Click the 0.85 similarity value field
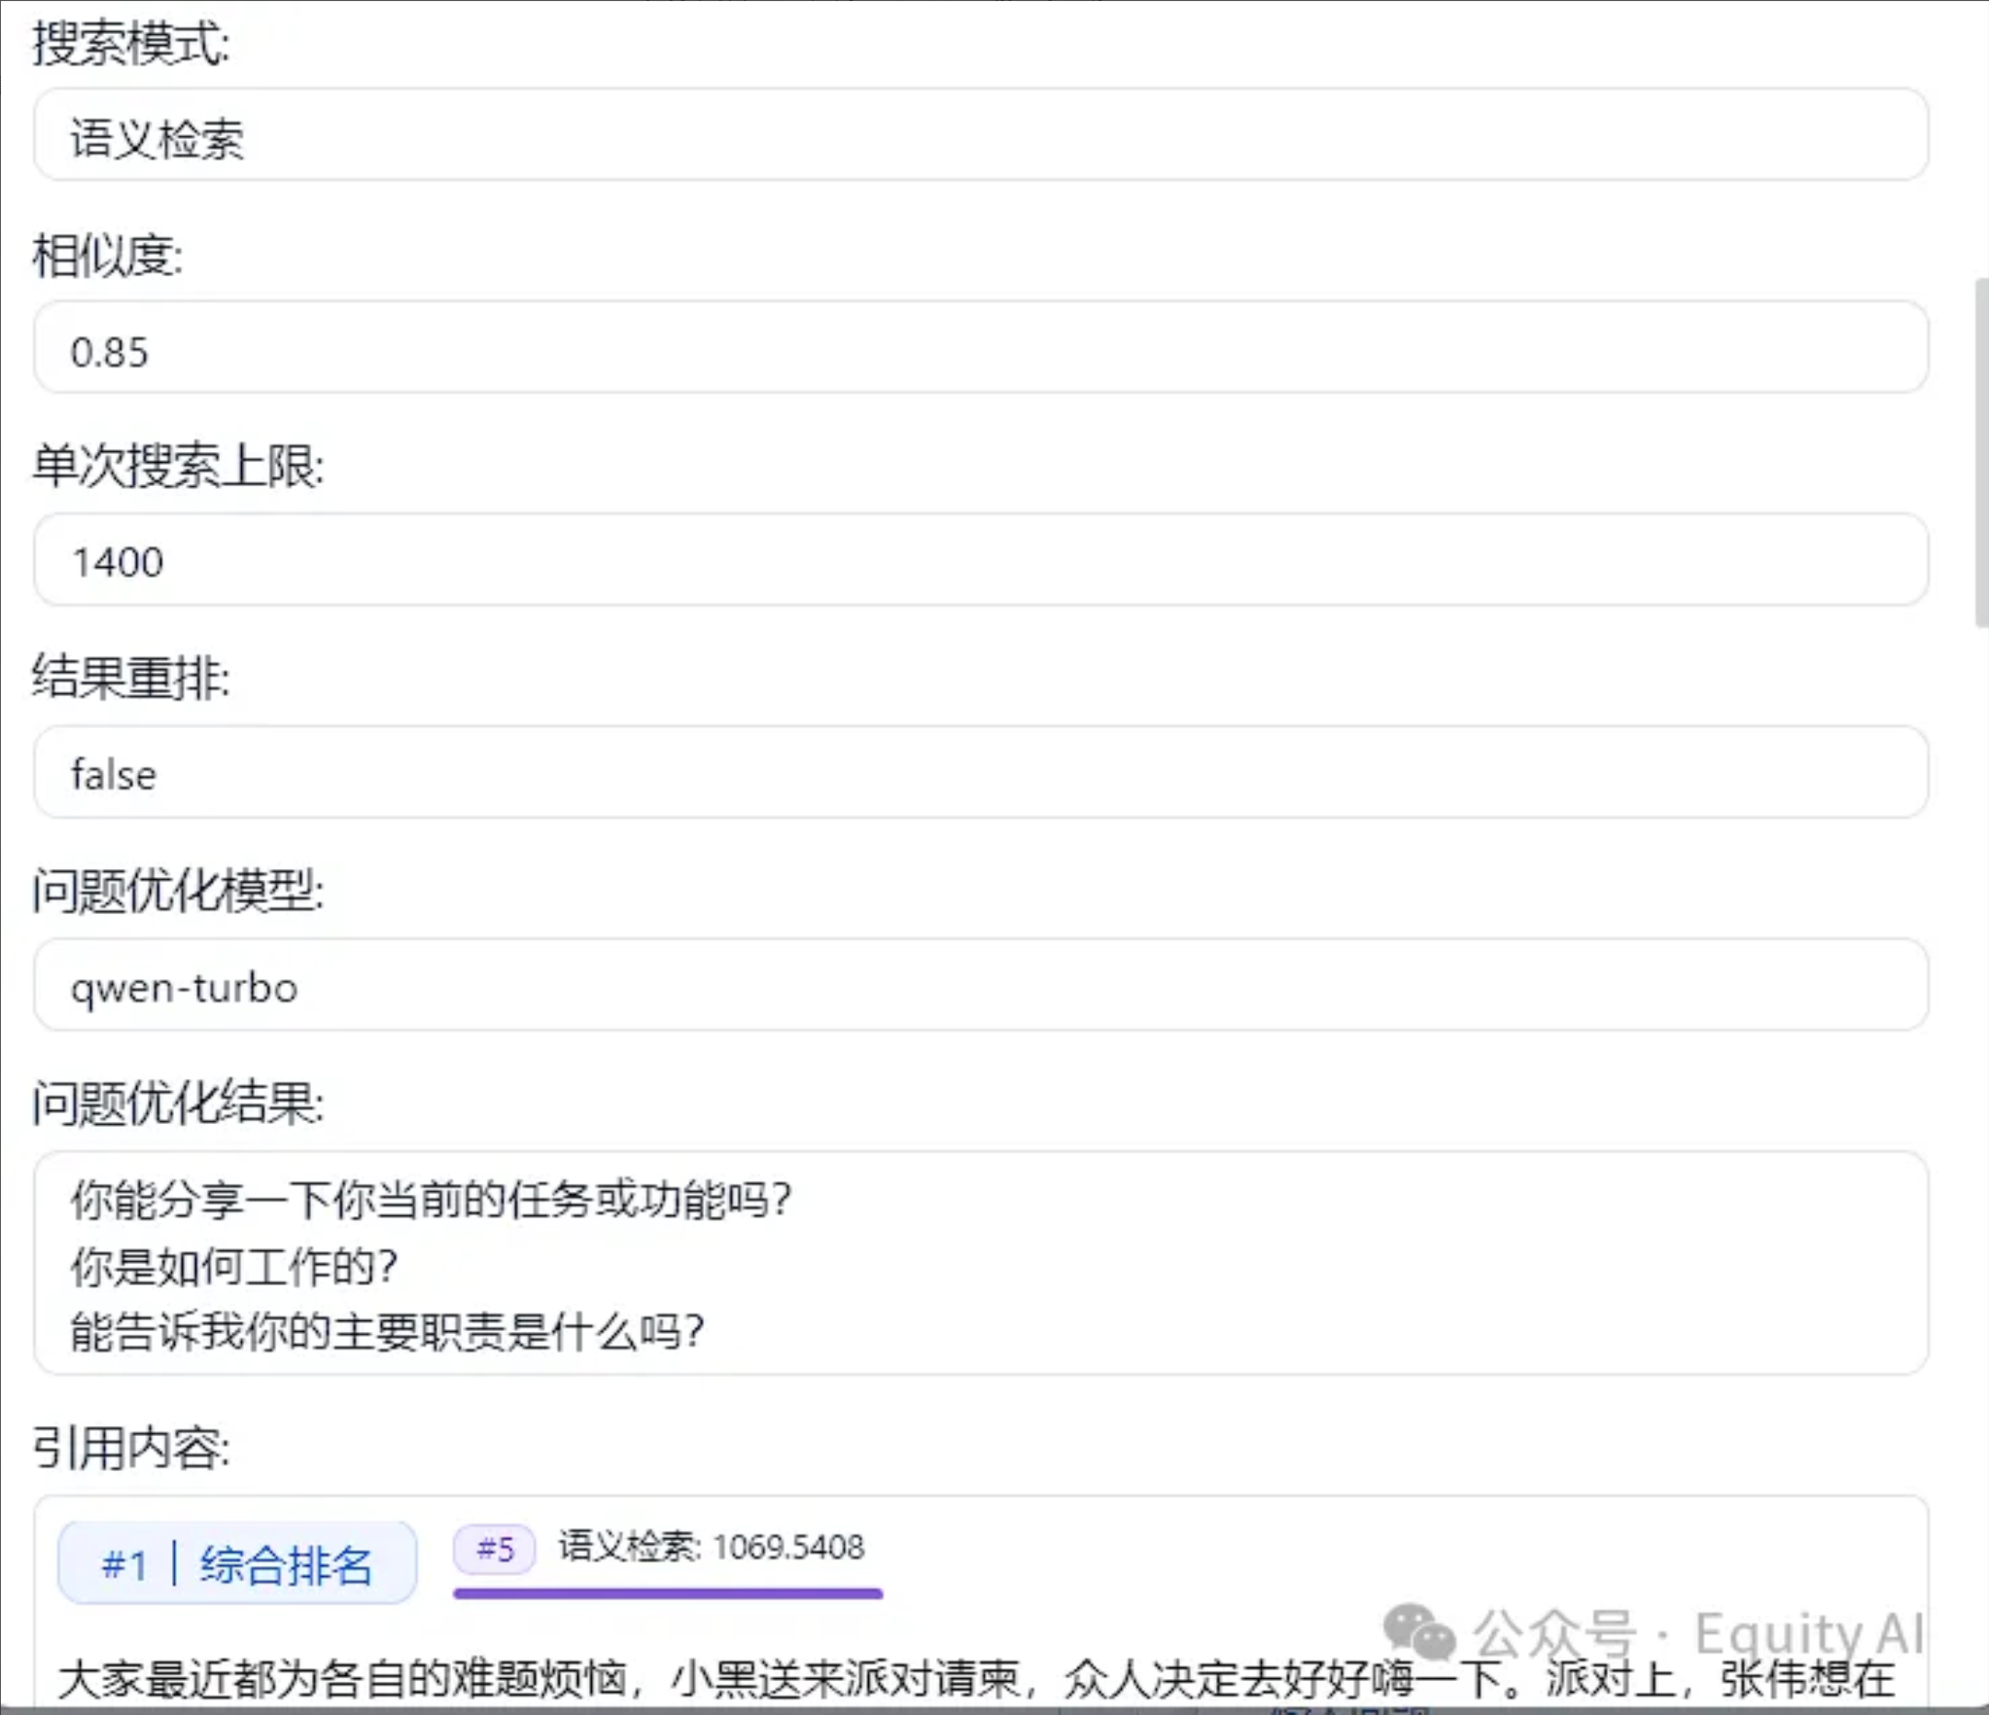This screenshot has height=1715, width=1989. (x=981, y=347)
